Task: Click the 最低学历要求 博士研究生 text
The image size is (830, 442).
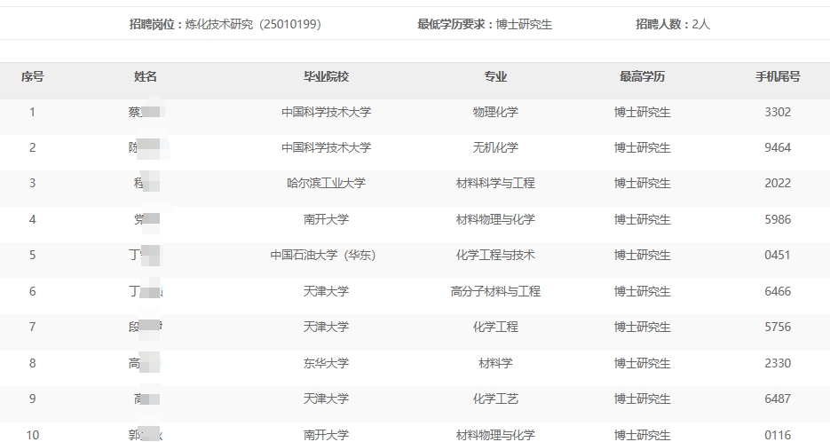Action: click(x=485, y=25)
